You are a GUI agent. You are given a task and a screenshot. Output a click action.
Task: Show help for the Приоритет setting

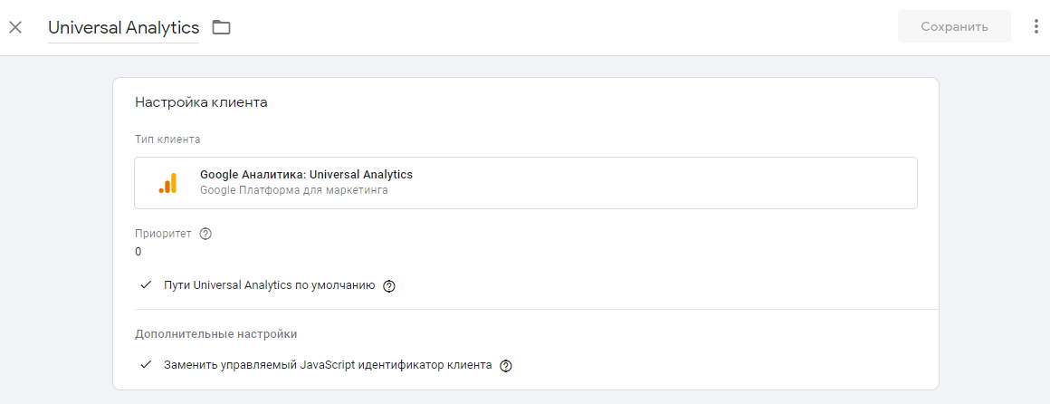pos(205,234)
